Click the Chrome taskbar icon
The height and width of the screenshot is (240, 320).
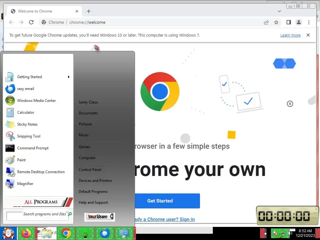click(x=66, y=233)
